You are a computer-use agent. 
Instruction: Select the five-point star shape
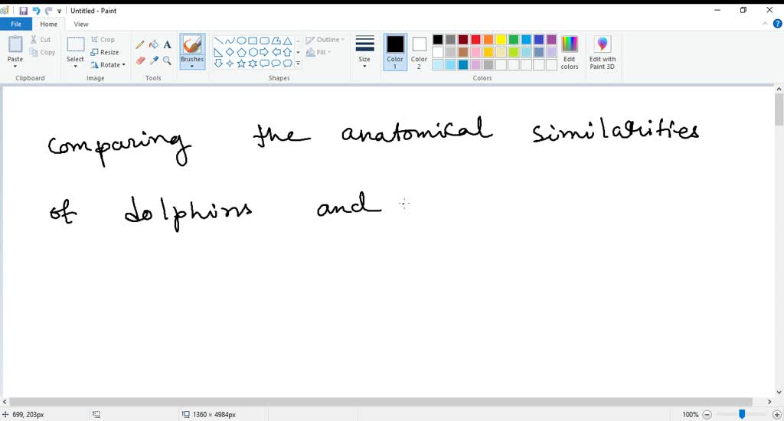coord(241,64)
